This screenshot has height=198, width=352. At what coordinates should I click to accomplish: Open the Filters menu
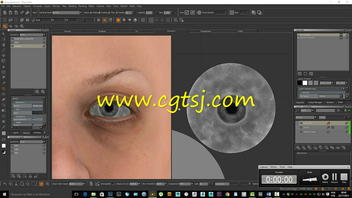coord(92,6)
